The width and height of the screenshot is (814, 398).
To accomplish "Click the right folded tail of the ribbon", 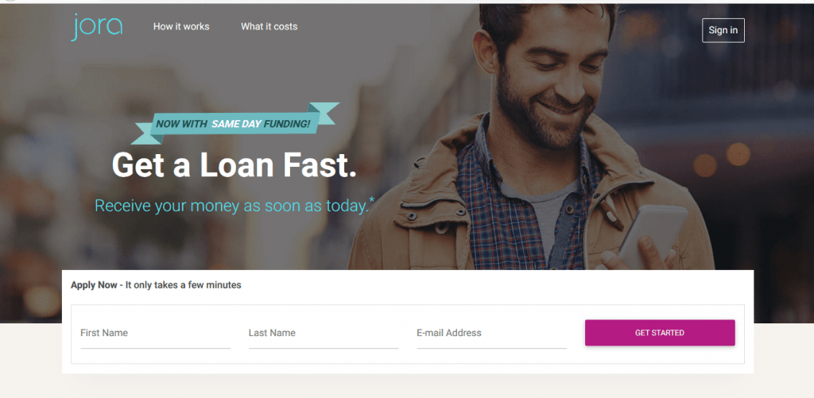I will click(324, 113).
